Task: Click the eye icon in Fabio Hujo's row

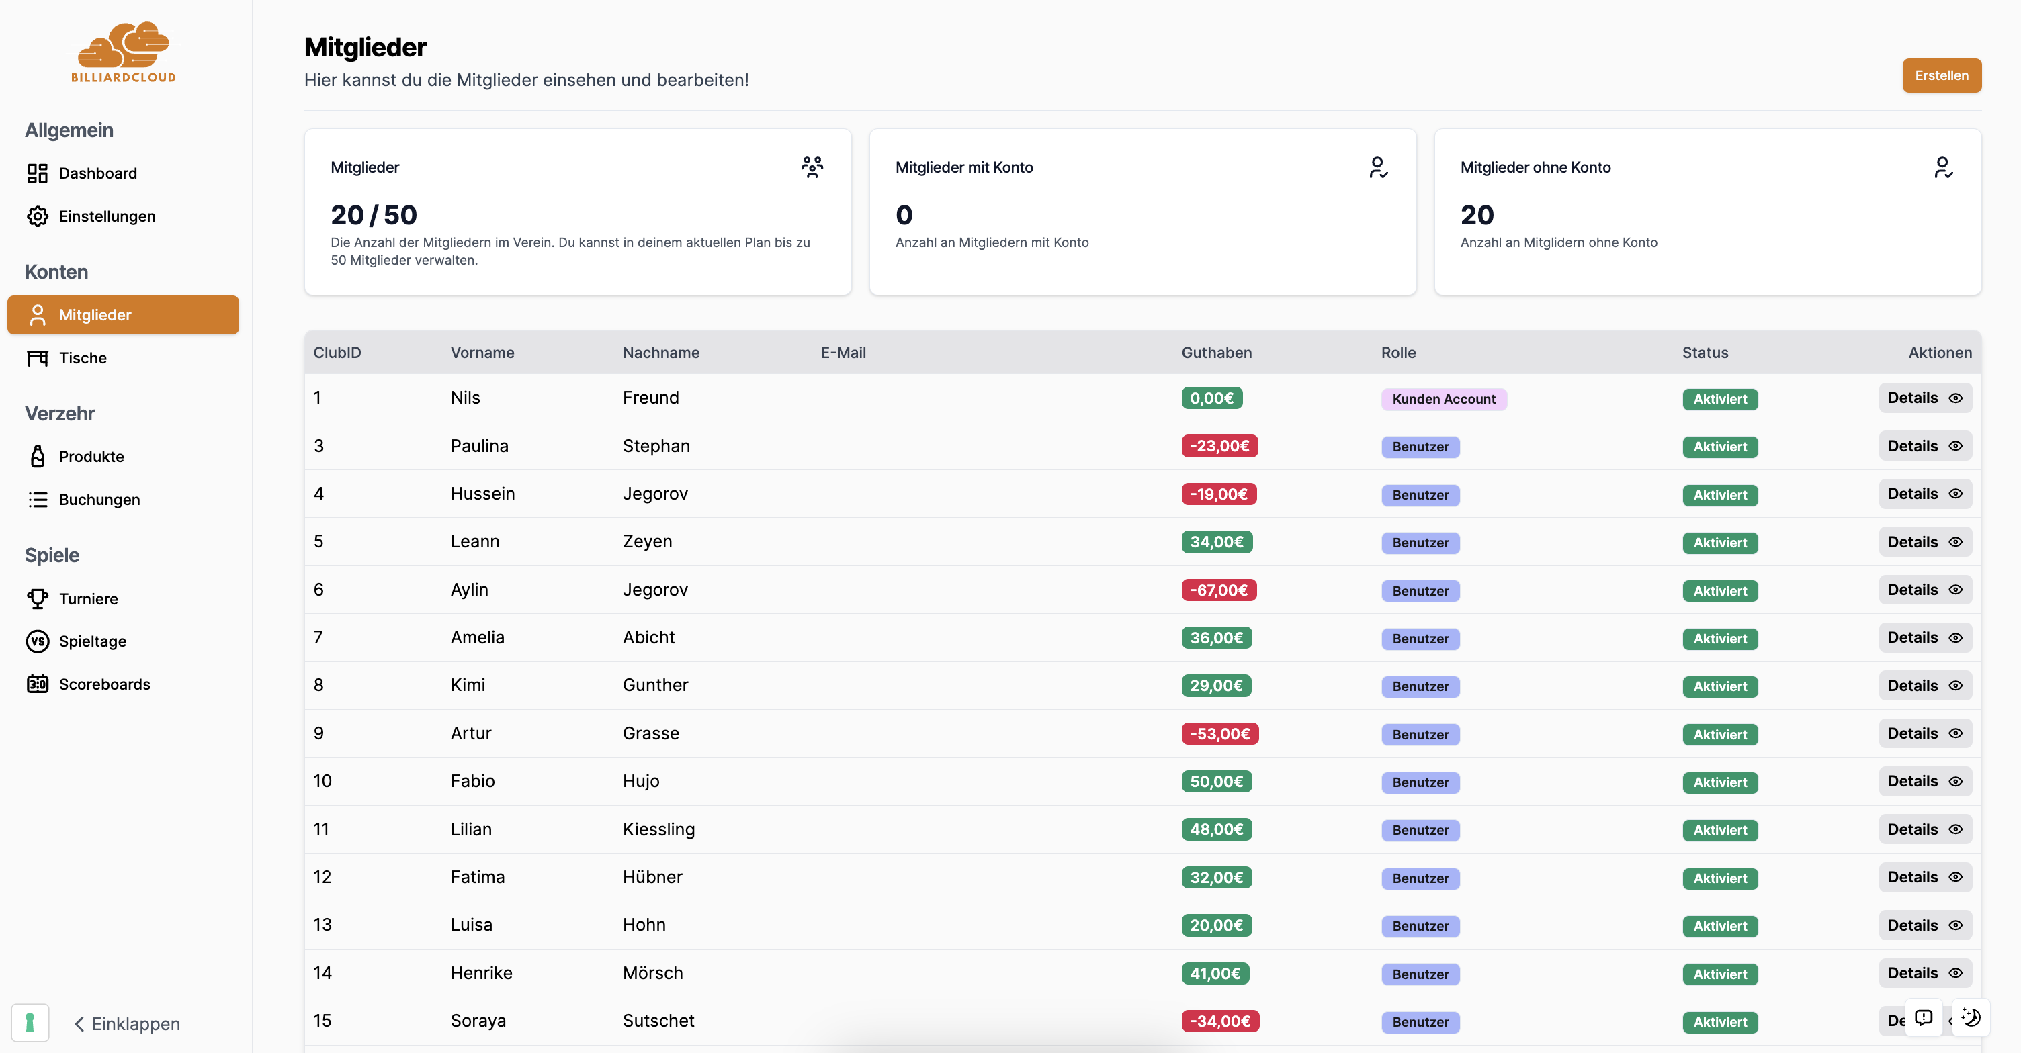Action: pos(1956,782)
